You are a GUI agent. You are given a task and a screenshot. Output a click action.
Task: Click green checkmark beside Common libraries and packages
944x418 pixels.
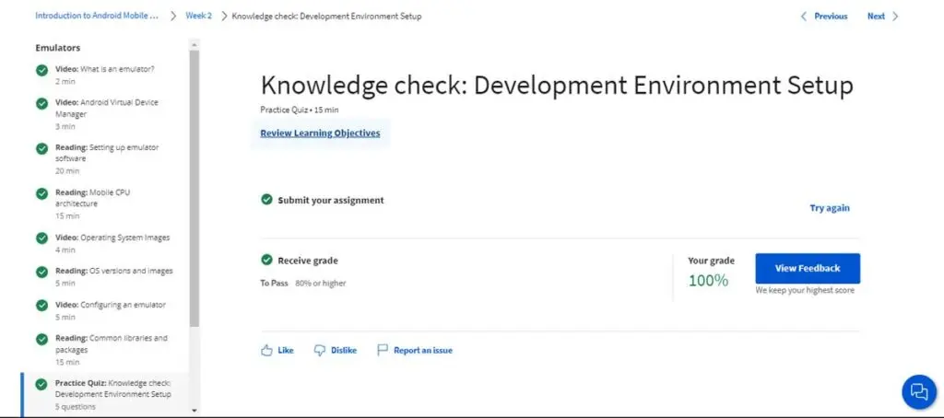pyautogui.click(x=41, y=339)
